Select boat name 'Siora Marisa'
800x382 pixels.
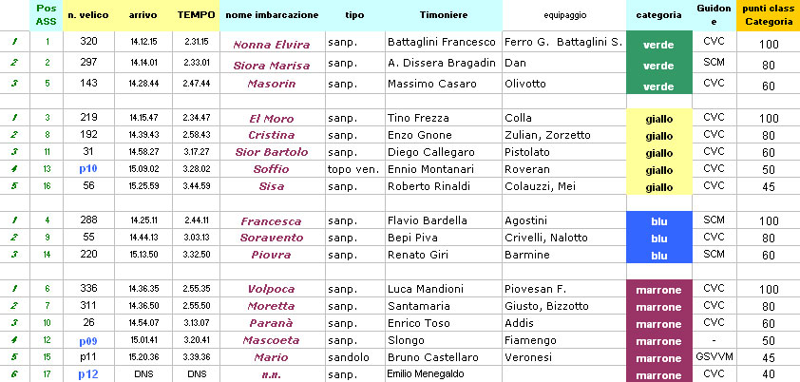pyautogui.click(x=272, y=66)
